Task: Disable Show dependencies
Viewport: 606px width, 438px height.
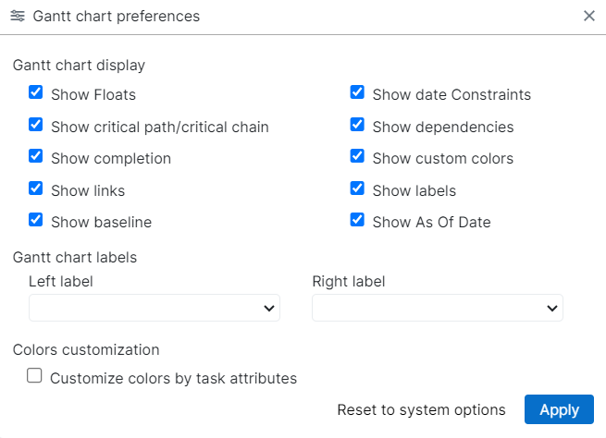Action: 357,126
